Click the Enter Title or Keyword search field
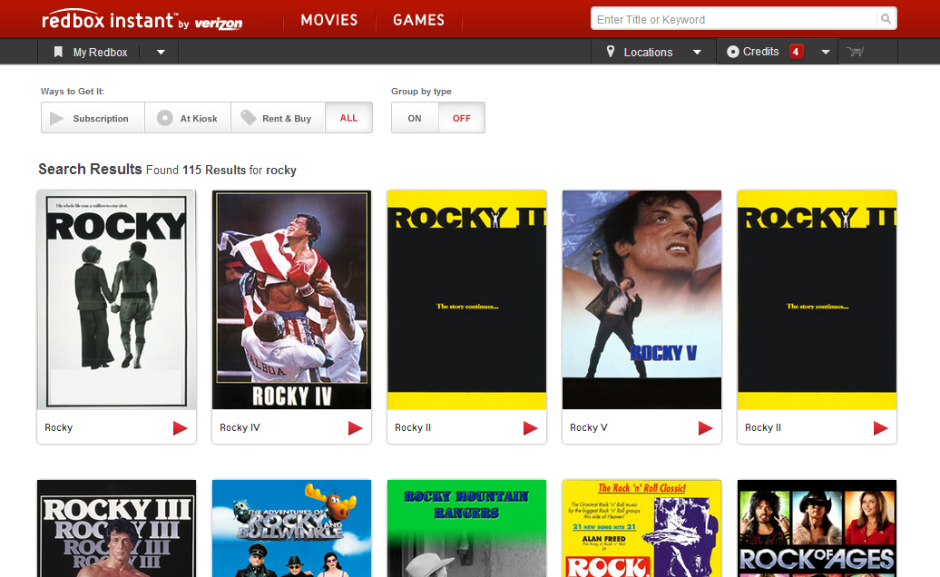 pos(733,19)
